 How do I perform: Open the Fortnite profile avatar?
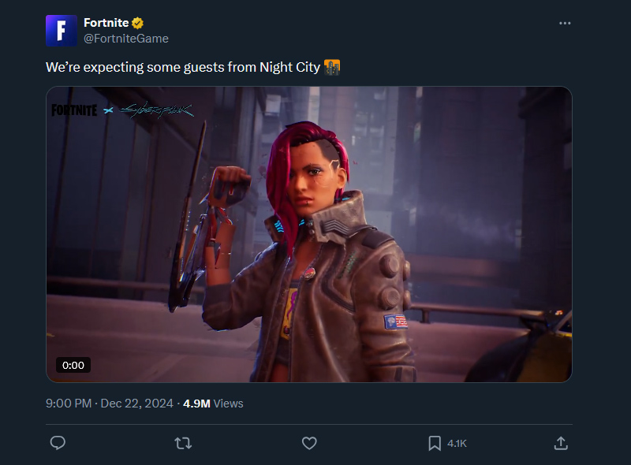coord(62,31)
